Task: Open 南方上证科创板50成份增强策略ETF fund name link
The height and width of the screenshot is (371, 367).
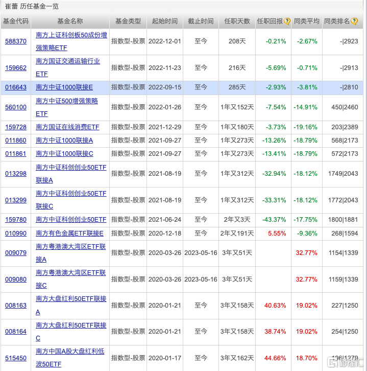Action: [71, 41]
